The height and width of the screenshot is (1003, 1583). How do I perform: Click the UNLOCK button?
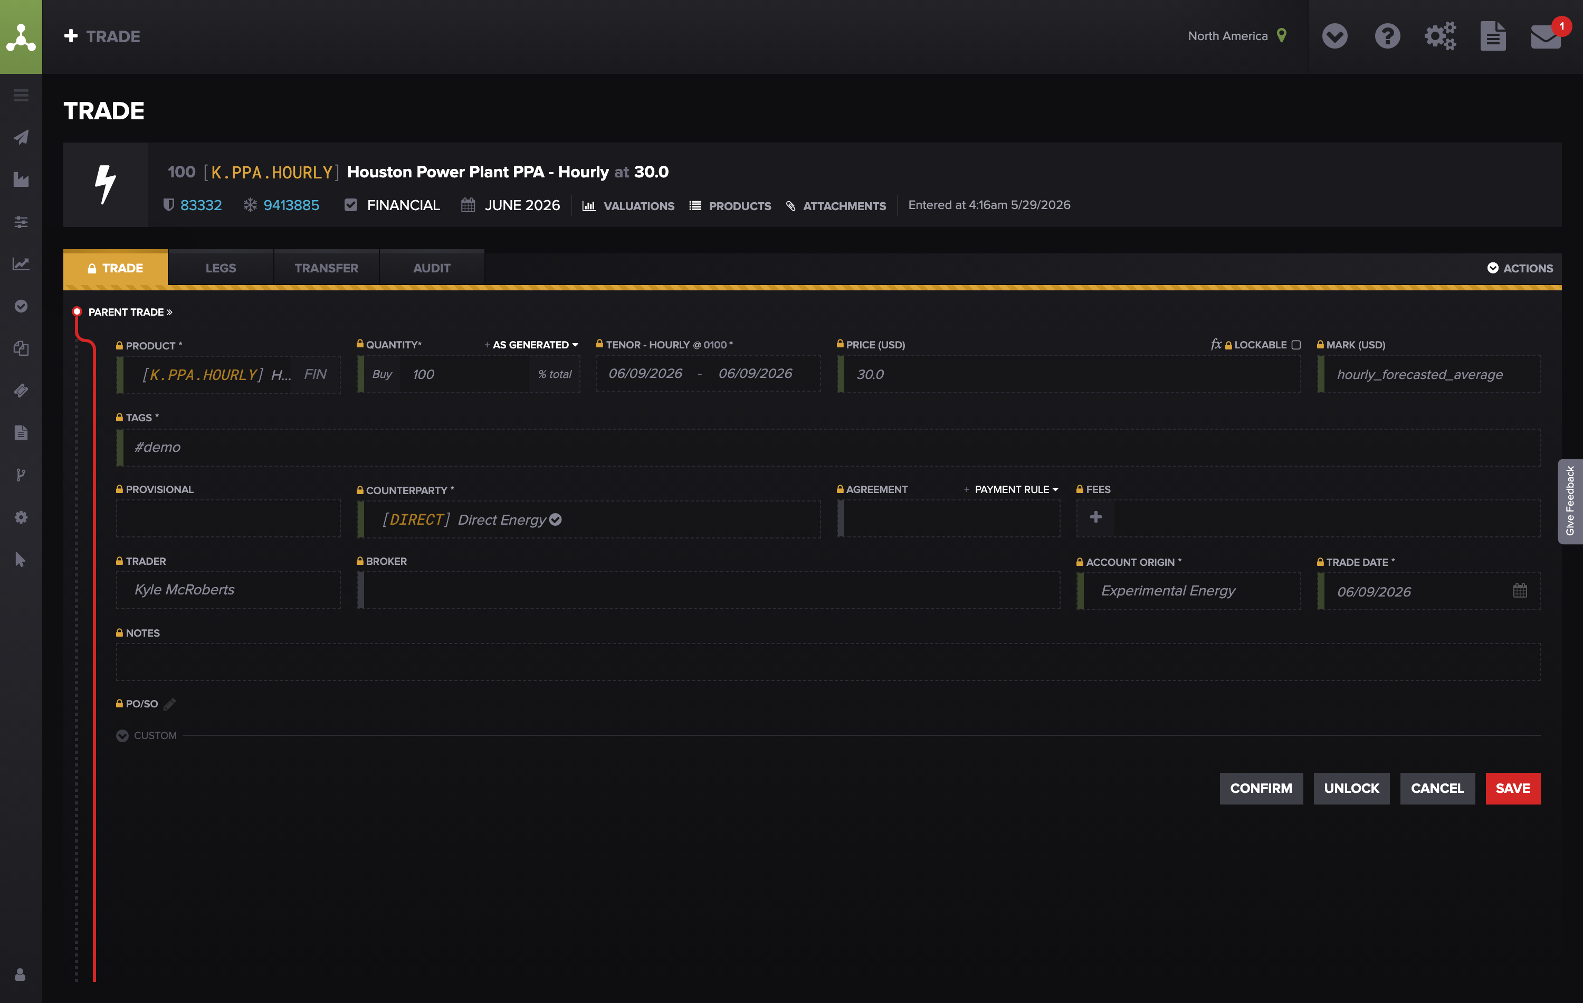pos(1351,788)
